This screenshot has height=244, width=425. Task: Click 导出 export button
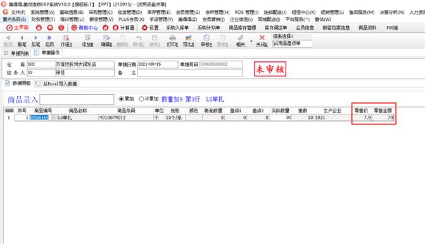pyautogui.click(x=189, y=41)
